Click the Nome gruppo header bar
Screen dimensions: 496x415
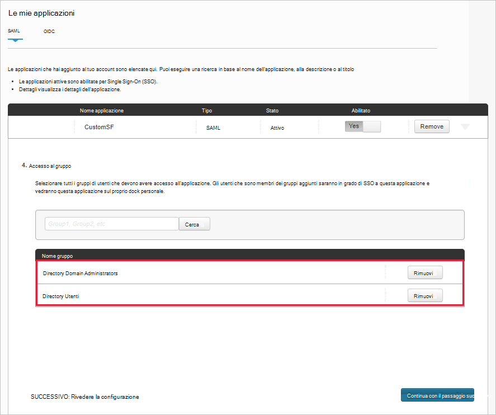pos(58,256)
